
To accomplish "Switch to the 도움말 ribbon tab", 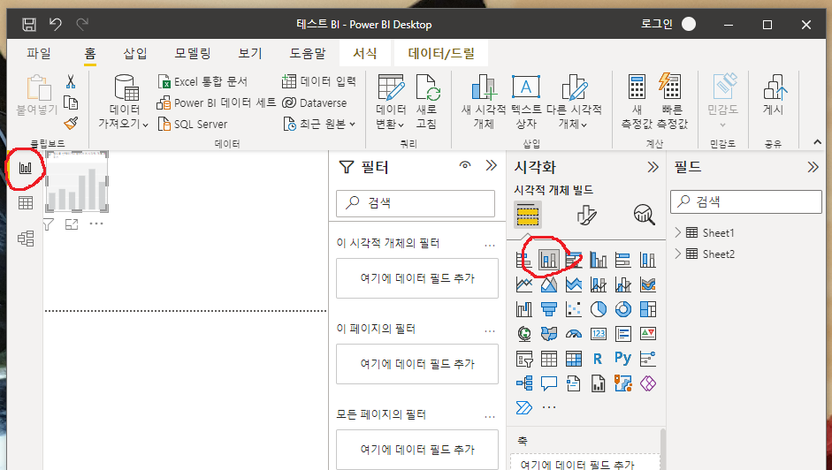I will [307, 53].
